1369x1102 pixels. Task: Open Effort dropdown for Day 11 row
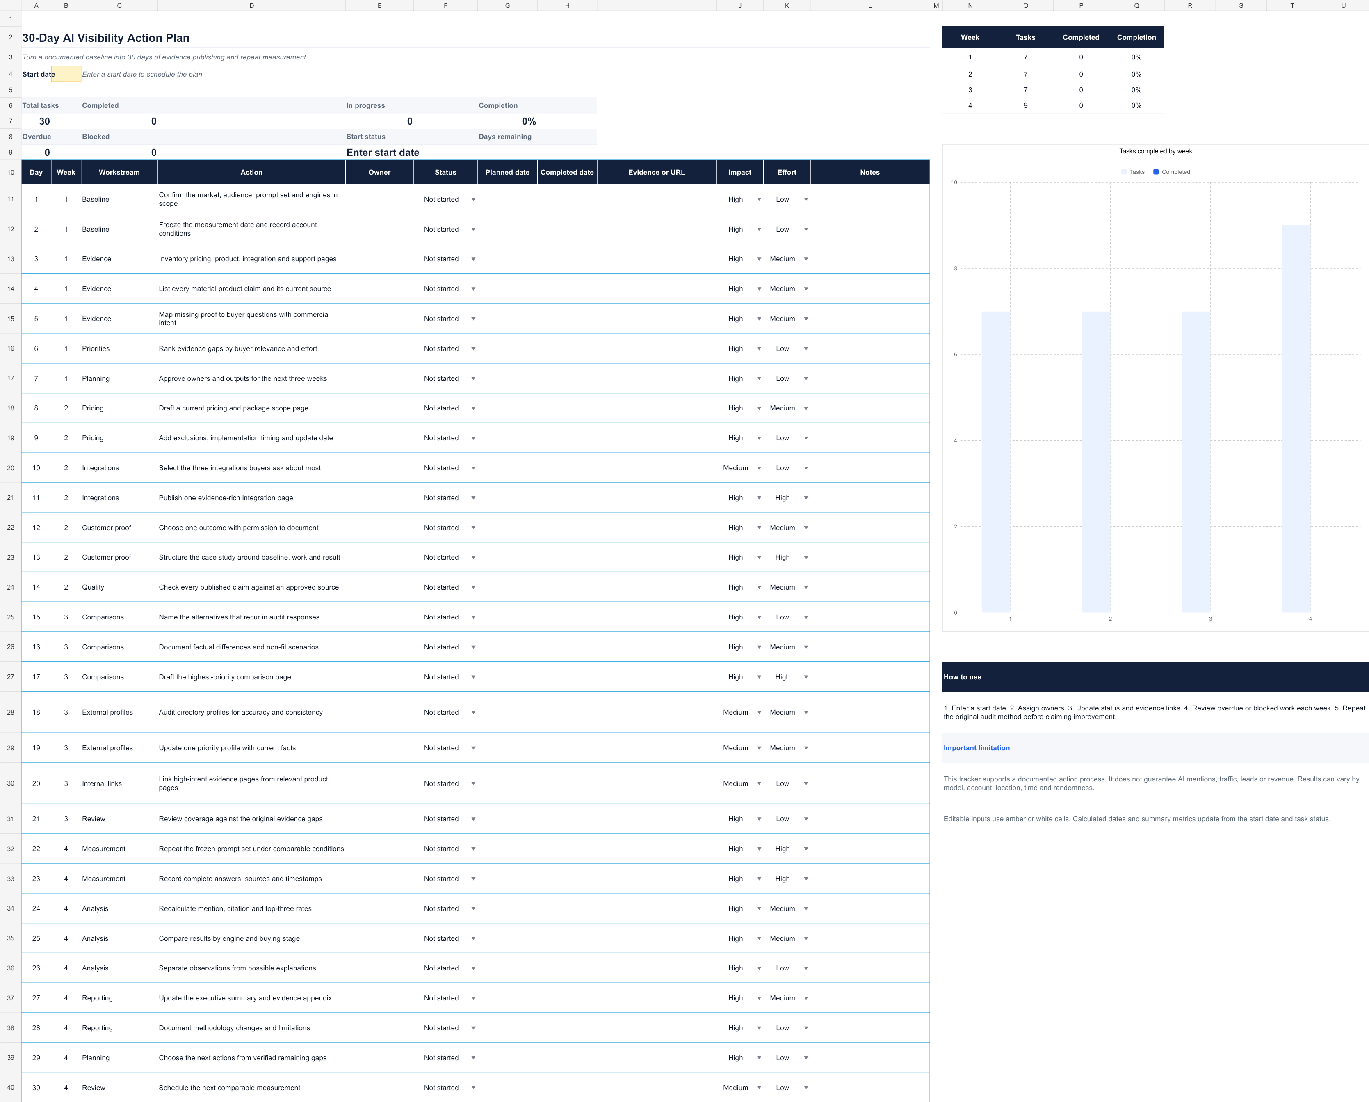pos(806,498)
